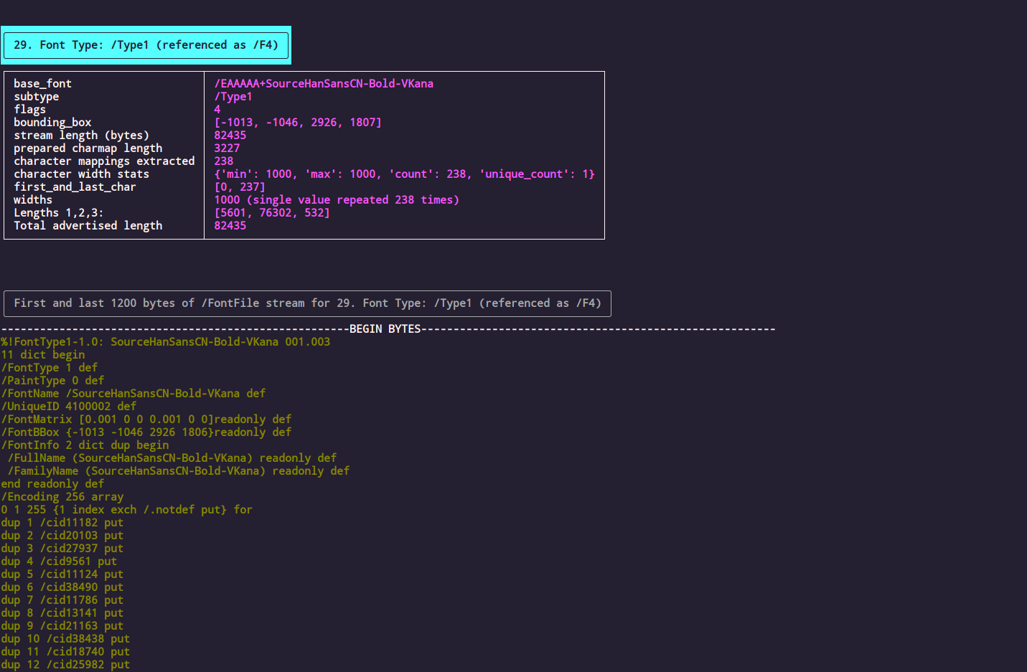Select the value /EAAAAA+SourceHanSansCN-Bold-VKana

(323, 83)
